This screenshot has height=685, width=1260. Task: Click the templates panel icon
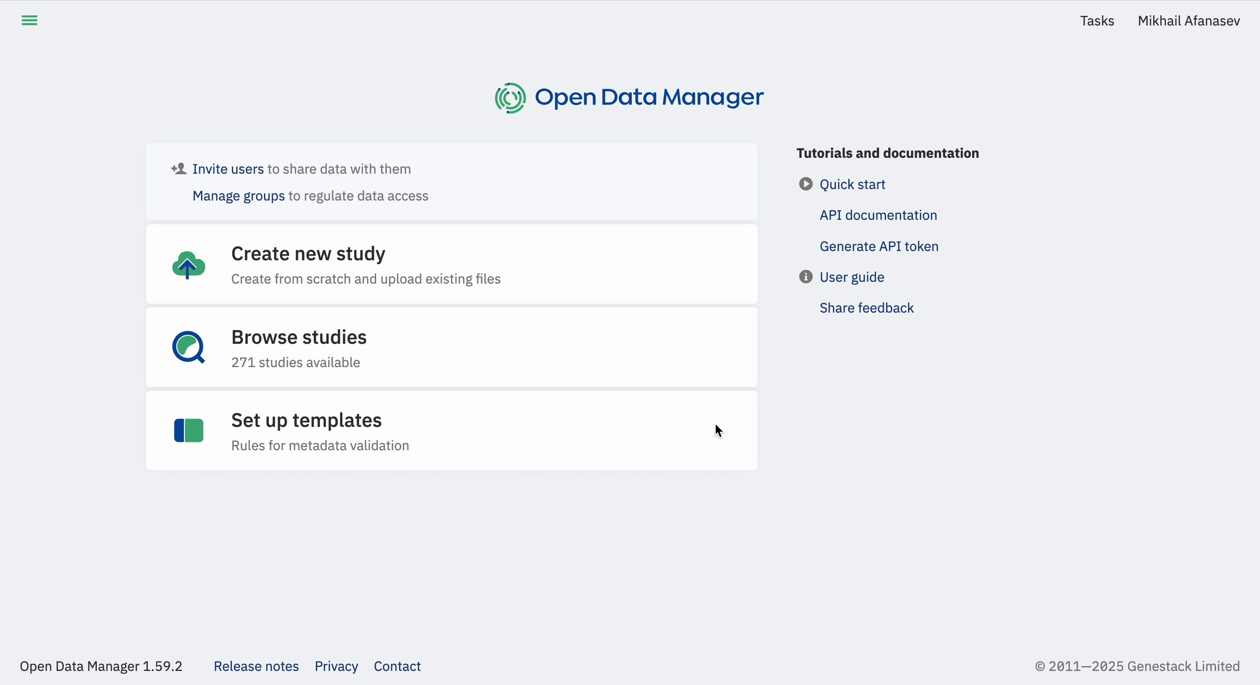(x=188, y=430)
